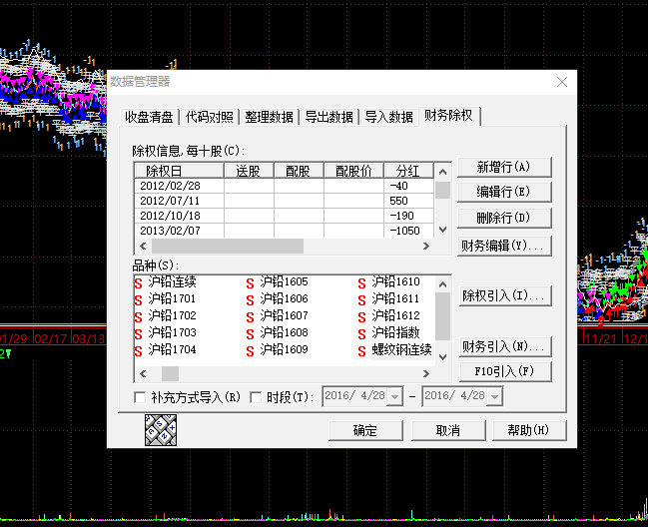Viewport: 648px width, 527px height.
Task: Open the 导出数据 tab
Action: pos(328,117)
